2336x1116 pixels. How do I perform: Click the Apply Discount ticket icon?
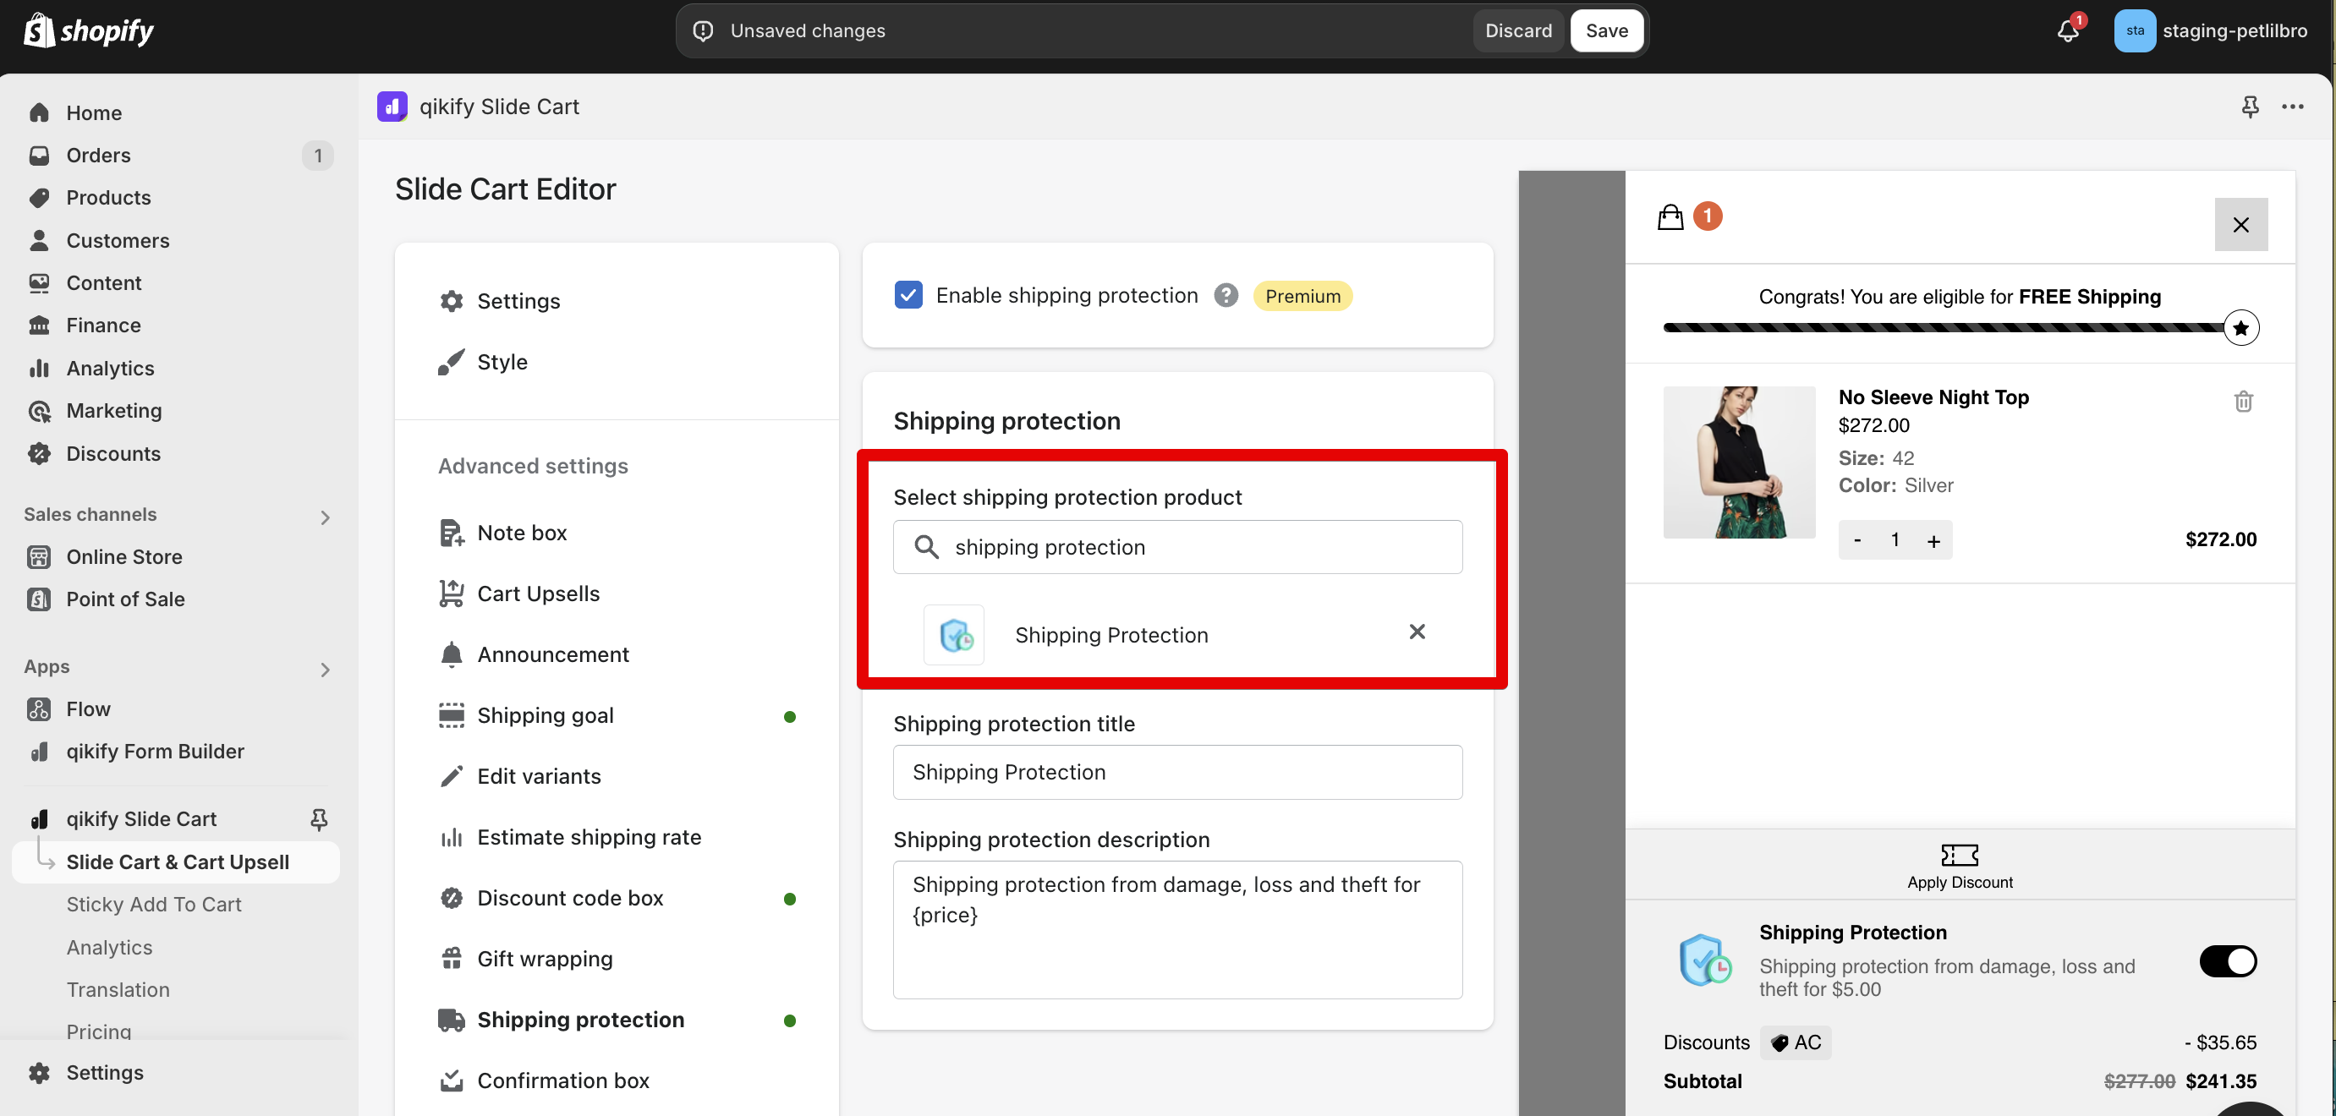(1959, 854)
